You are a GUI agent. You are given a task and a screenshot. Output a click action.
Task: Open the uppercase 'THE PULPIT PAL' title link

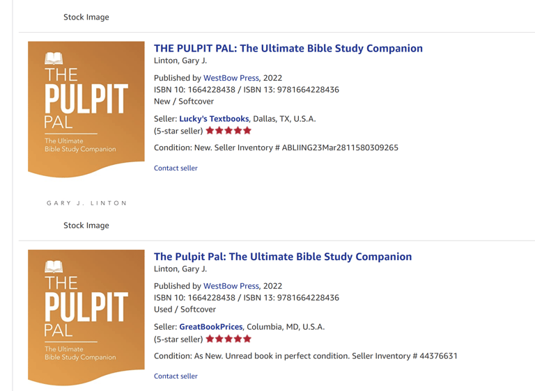[x=288, y=48]
